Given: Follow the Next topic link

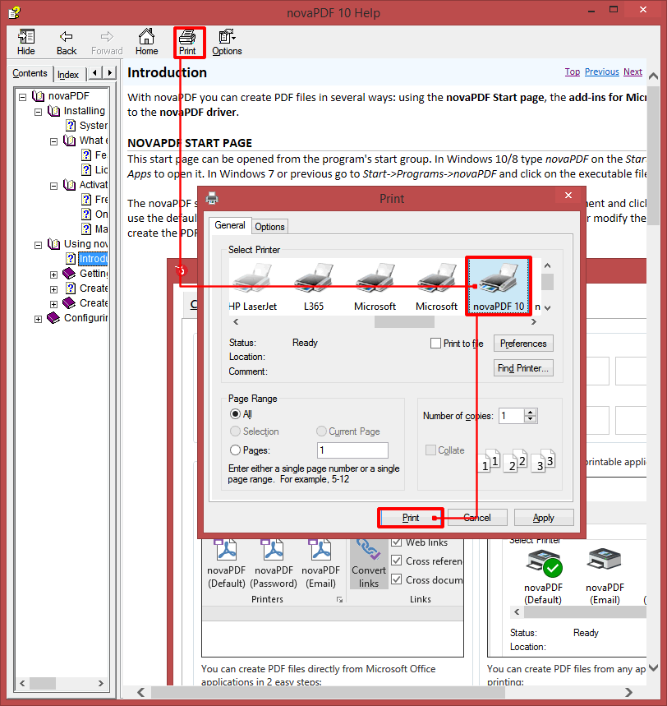Looking at the screenshot, I should (x=632, y=72).
